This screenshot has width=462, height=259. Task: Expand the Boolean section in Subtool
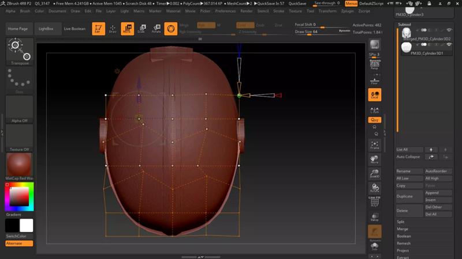point(404,236)
